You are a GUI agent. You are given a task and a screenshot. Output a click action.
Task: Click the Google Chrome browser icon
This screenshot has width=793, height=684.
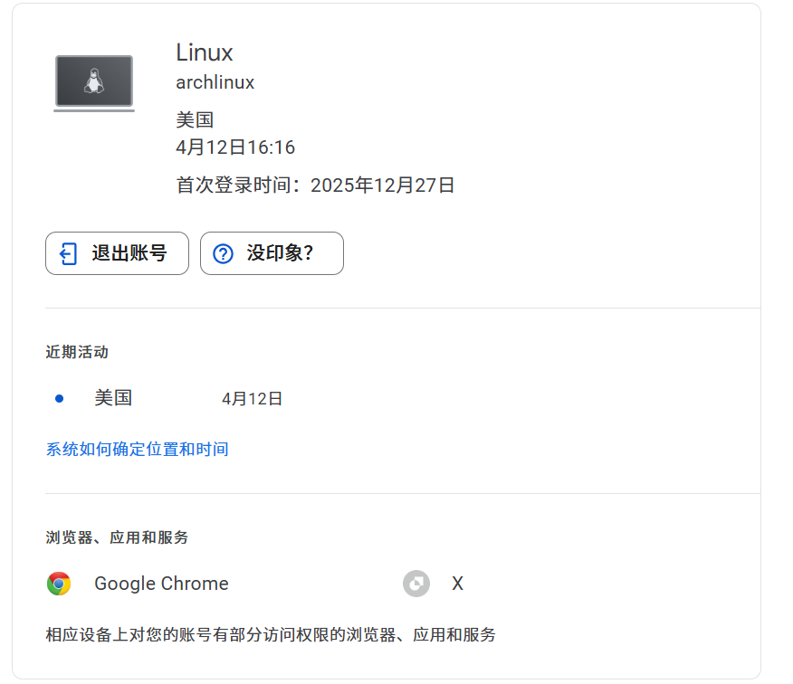pyautogui.click(x=60, y=584)
